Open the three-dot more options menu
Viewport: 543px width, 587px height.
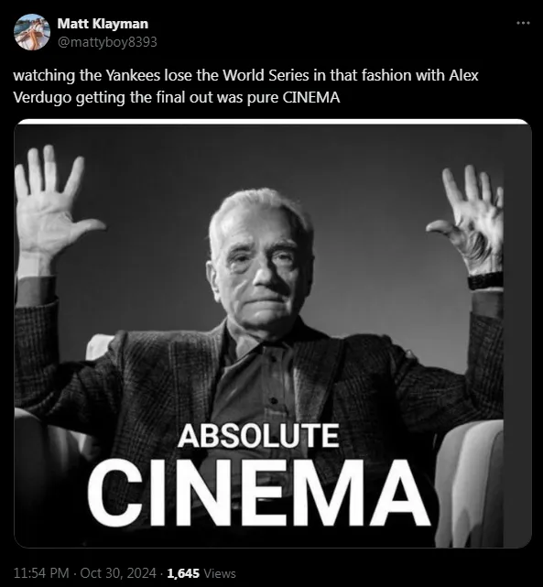[523, 23]
